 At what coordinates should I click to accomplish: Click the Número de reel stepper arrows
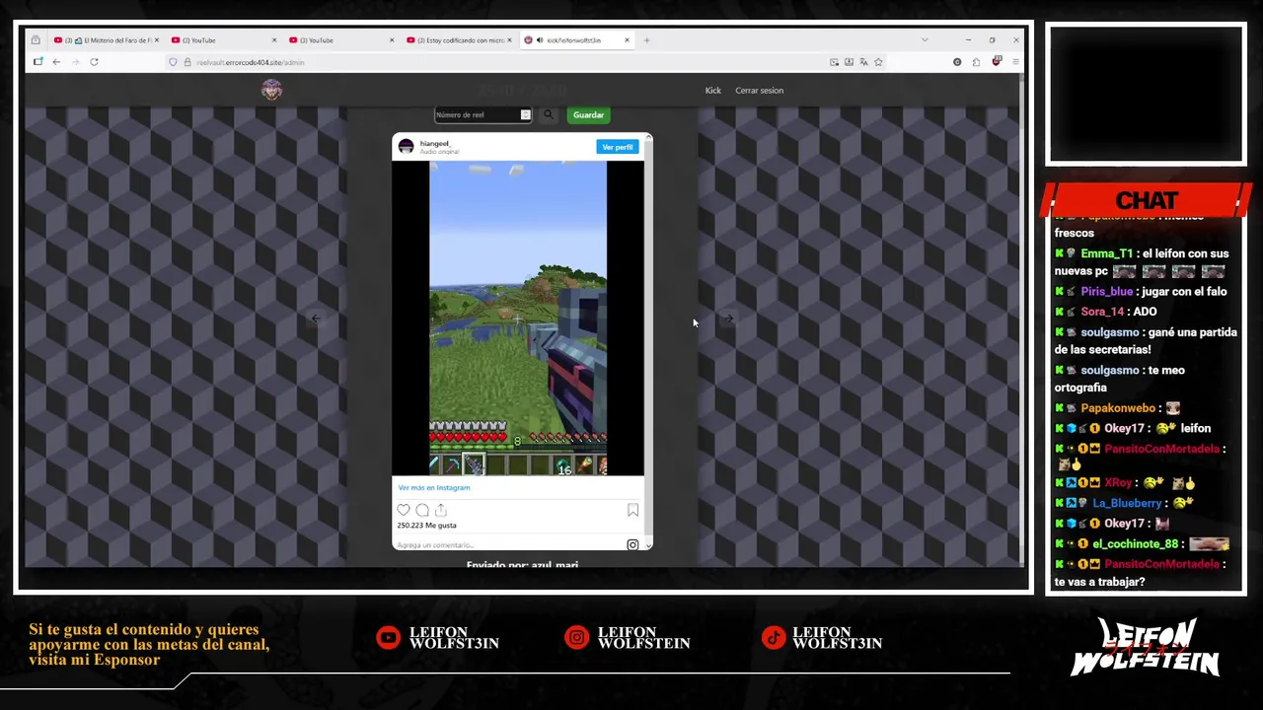coord(526,115)
